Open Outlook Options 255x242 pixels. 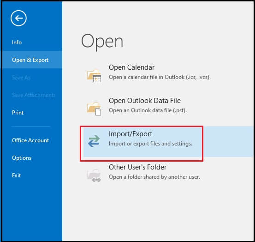pos(22,158)
